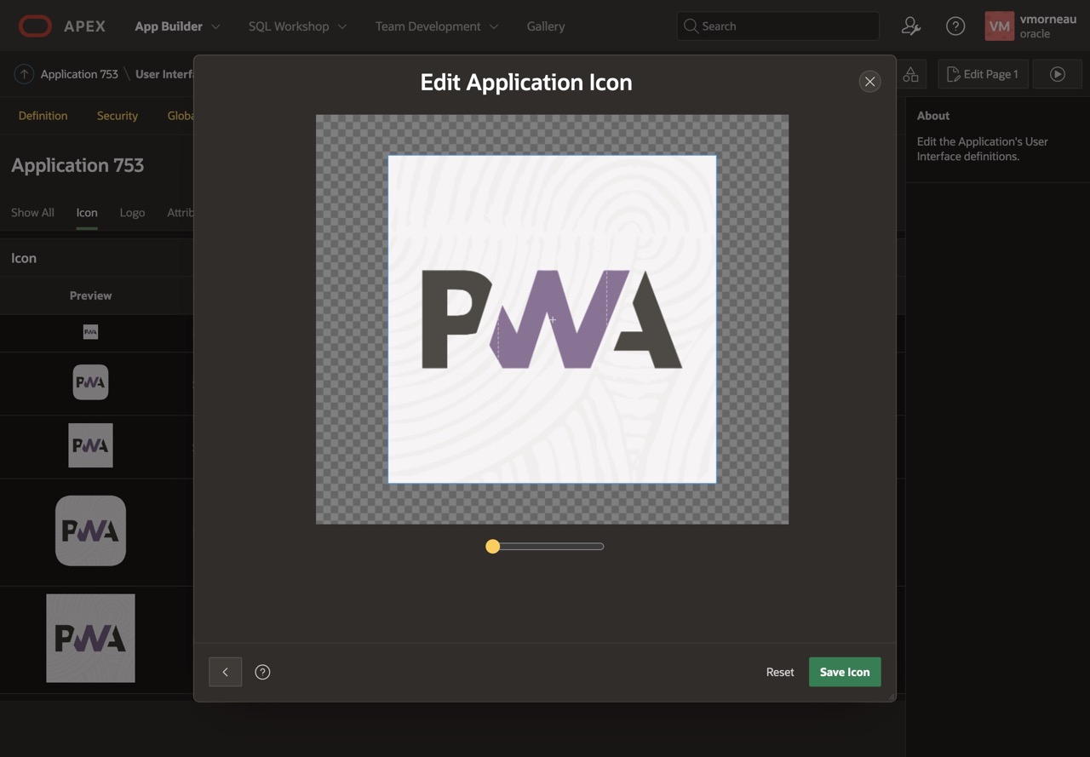Switch to the Security tab
Viewport: 1090px width, 757px height.
(x=118, y=116)
